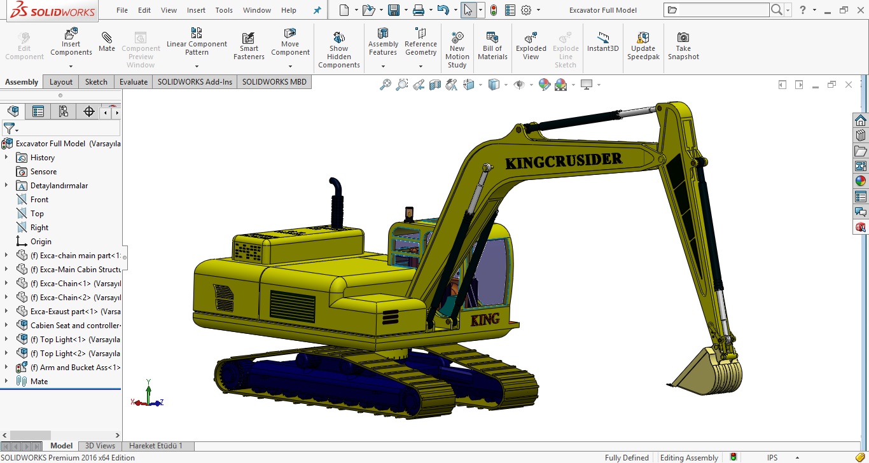
Task: Open Dynamic Annotation Views icon
Action: tap(452, 85)
